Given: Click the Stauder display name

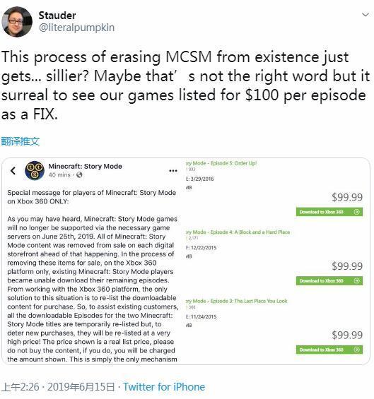Looking at the screenshot, I should [x=57, y=16].
